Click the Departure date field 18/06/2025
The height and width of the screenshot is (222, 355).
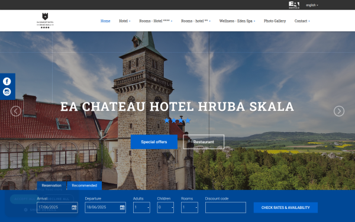105,208
